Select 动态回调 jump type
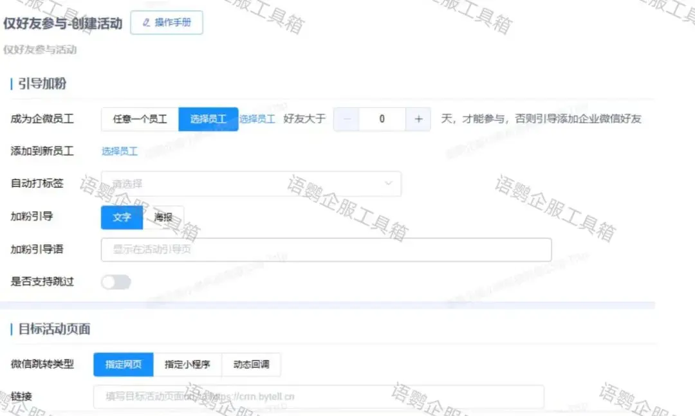 point(251,365)
